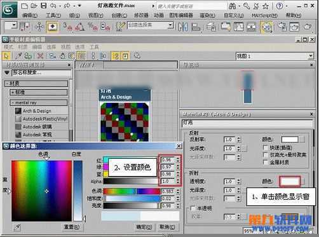Select the Mirror tool in main toolbar
Image resolution: width=319 pixels, height=237 pixels.
click(183, 27)
